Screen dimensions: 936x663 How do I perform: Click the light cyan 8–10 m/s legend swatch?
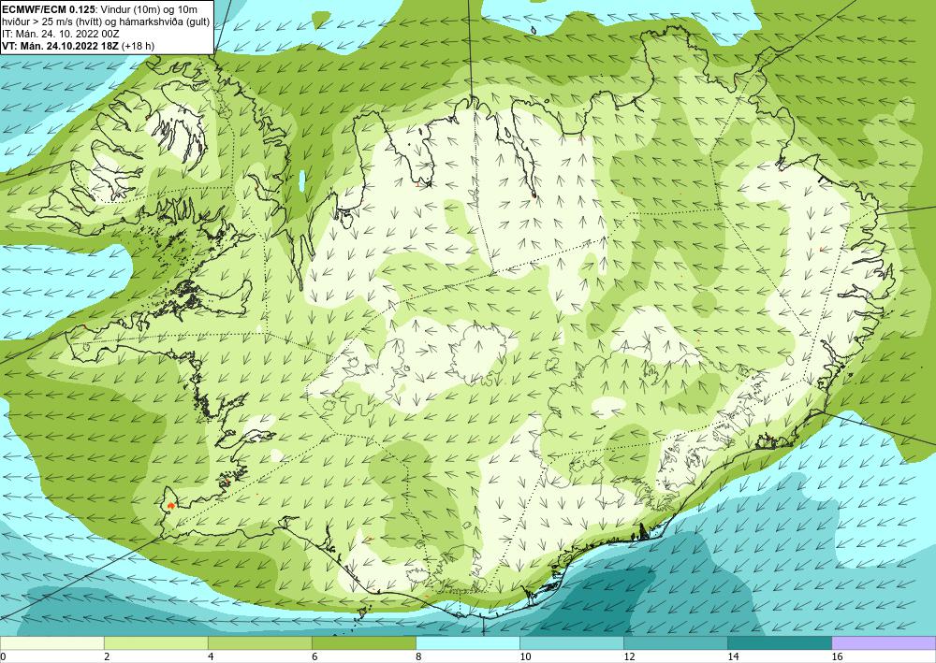click(467, 643)
